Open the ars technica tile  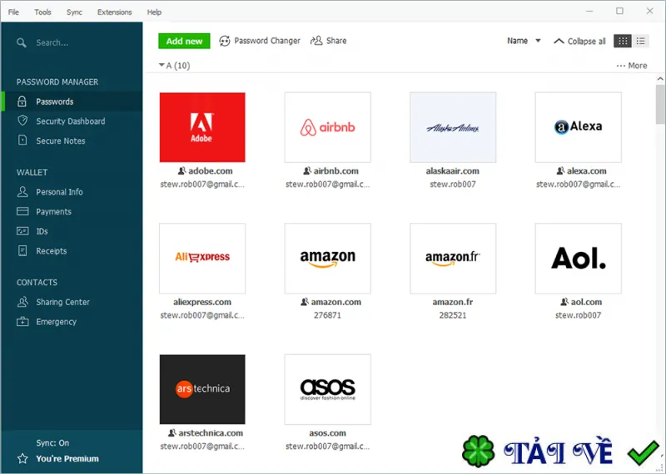point(202,389)
